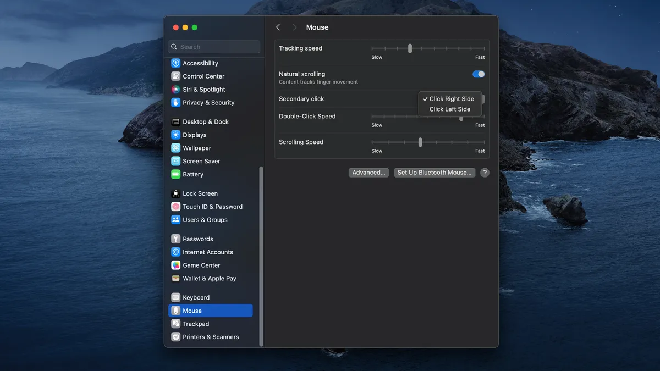Click the Accessibility icon in sidebar

(175, 63)
